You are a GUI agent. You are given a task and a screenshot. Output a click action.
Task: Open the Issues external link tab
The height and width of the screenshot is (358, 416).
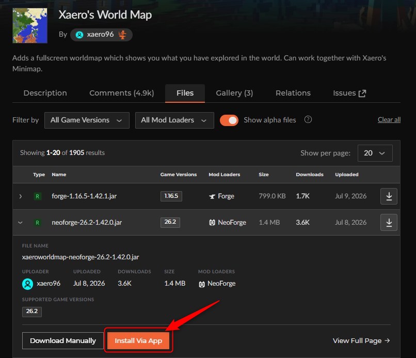tap(349, 93)
